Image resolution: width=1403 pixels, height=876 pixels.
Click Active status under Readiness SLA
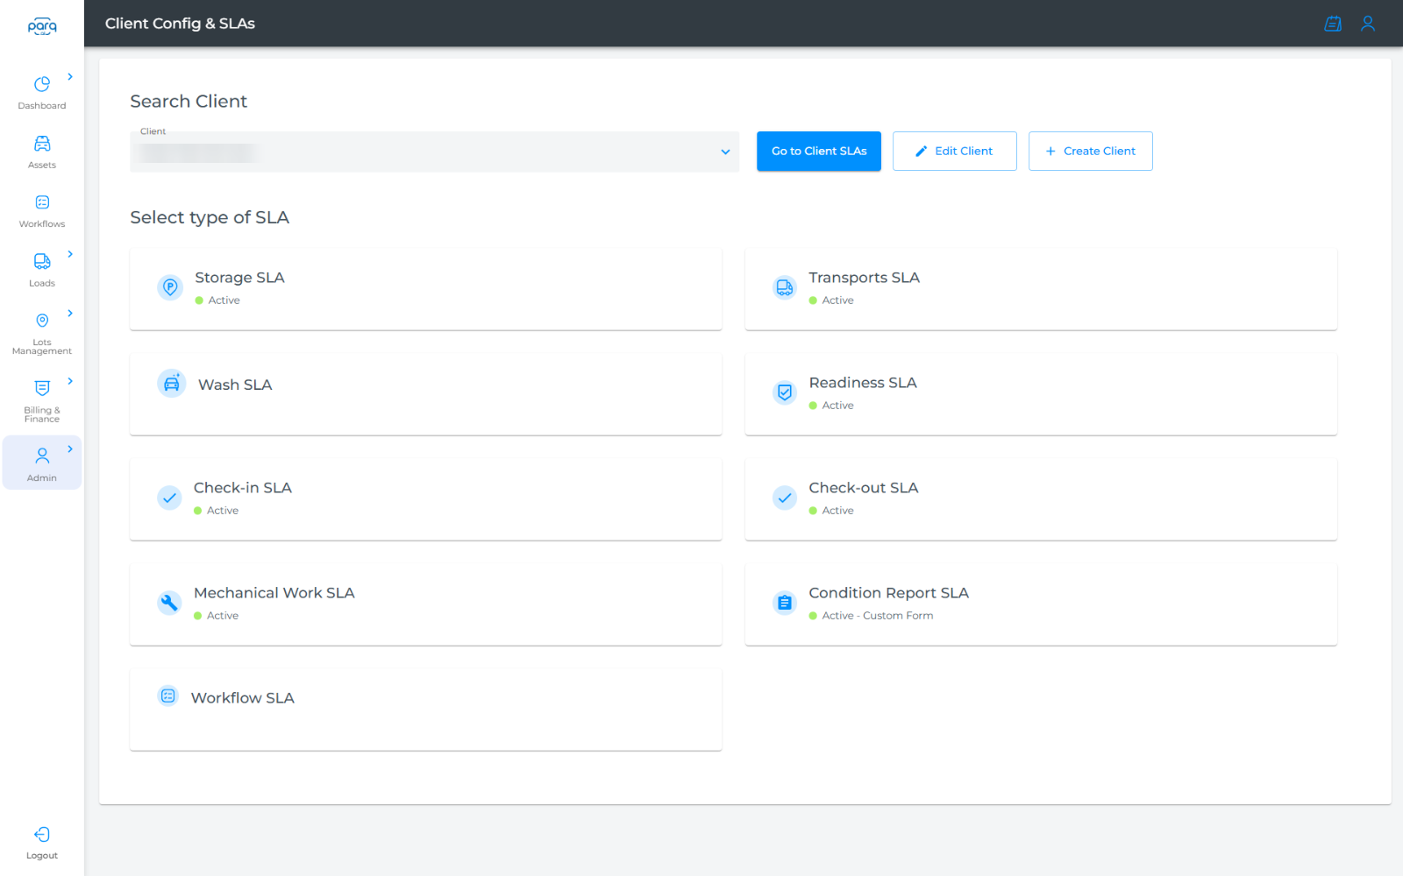point(837,406)
